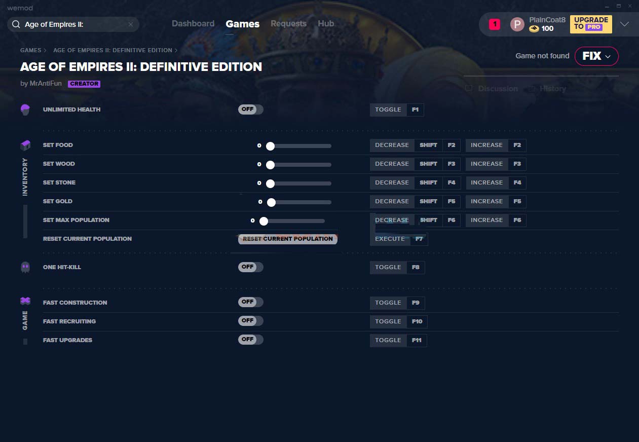This screenshot has height=442, width=639.
Task: Click the PlainCoat8 profile avatar
Action: point(517,24)
